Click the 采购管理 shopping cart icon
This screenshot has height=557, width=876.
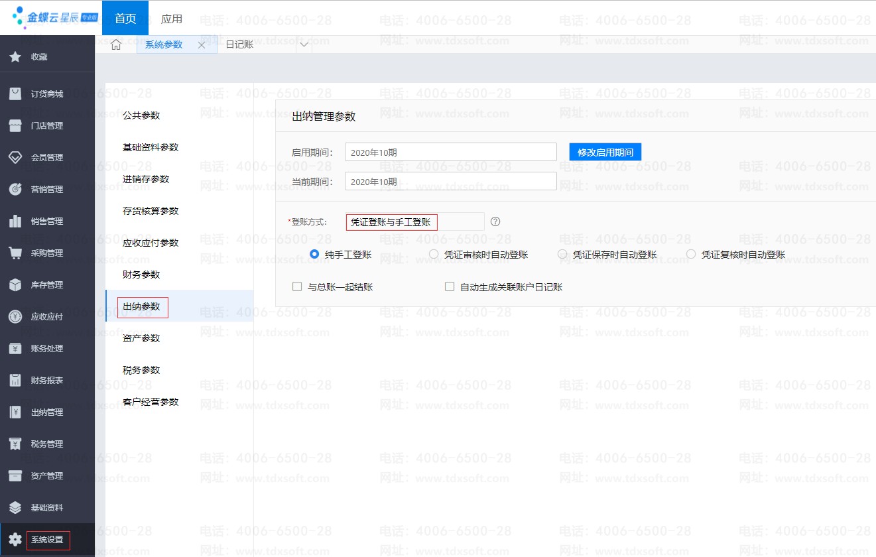(15, 253)
